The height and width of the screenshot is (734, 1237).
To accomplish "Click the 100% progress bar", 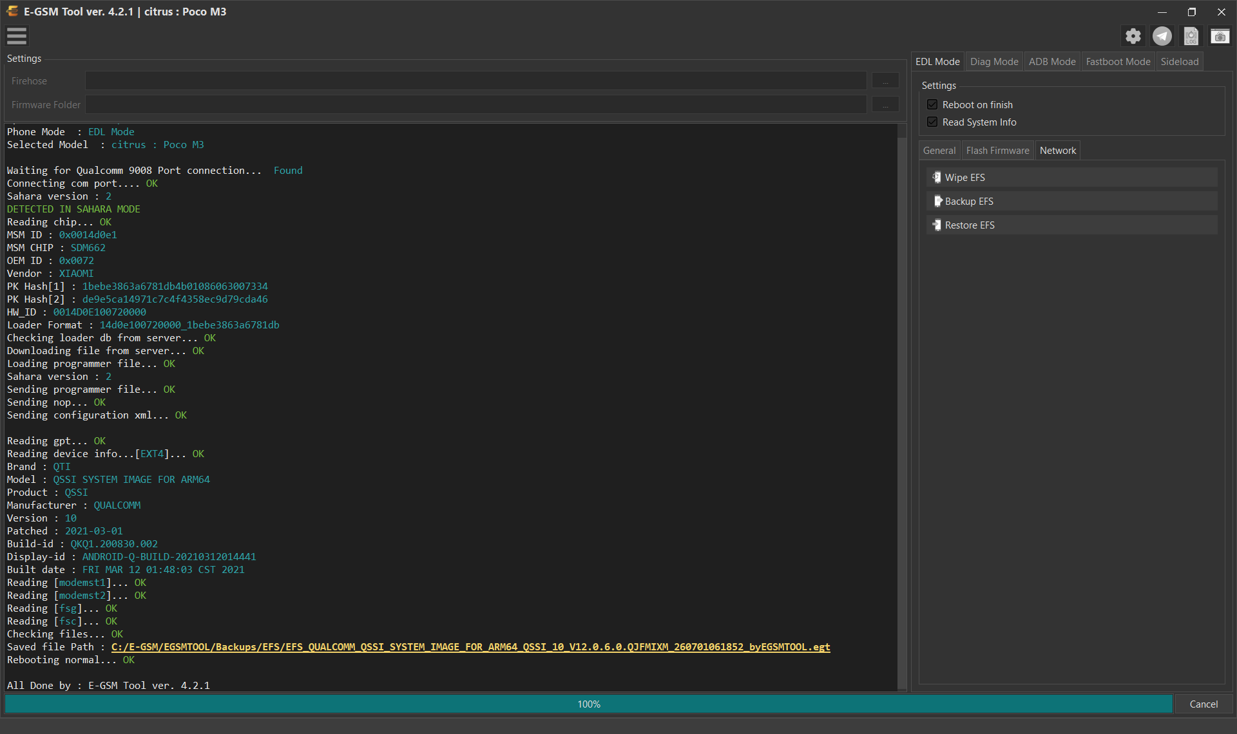I will (589, 704).
